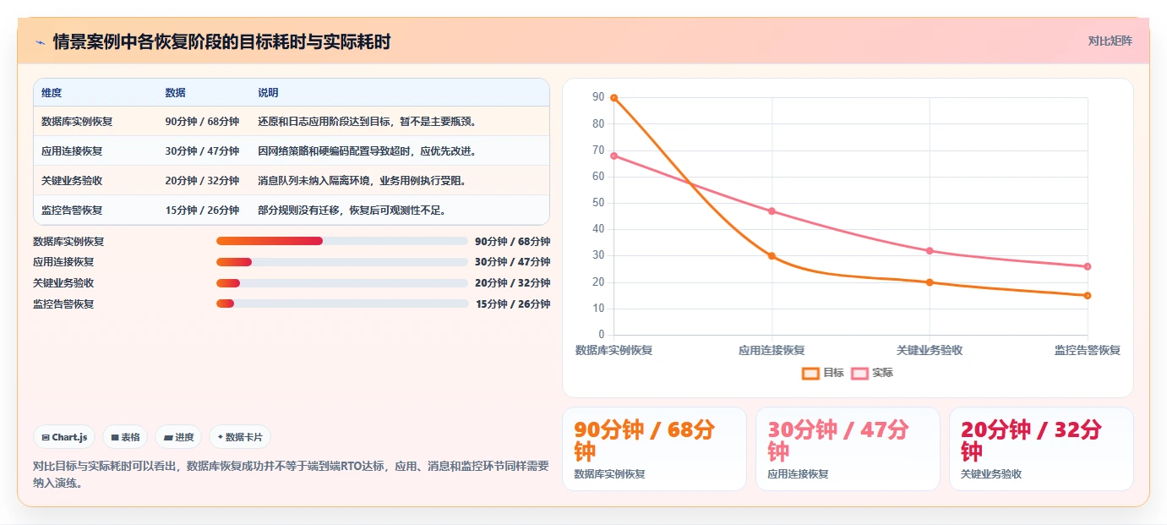Toggle the 目标 legend item in chart
The height and width of the screenshot is (525, 1167).
pyautogui.click(x=823, y=373)
